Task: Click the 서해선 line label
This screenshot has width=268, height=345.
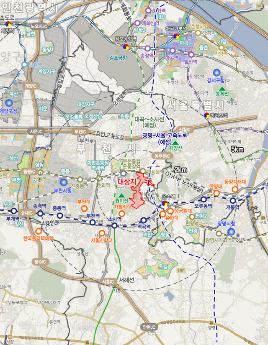Action: pos(126,280)
